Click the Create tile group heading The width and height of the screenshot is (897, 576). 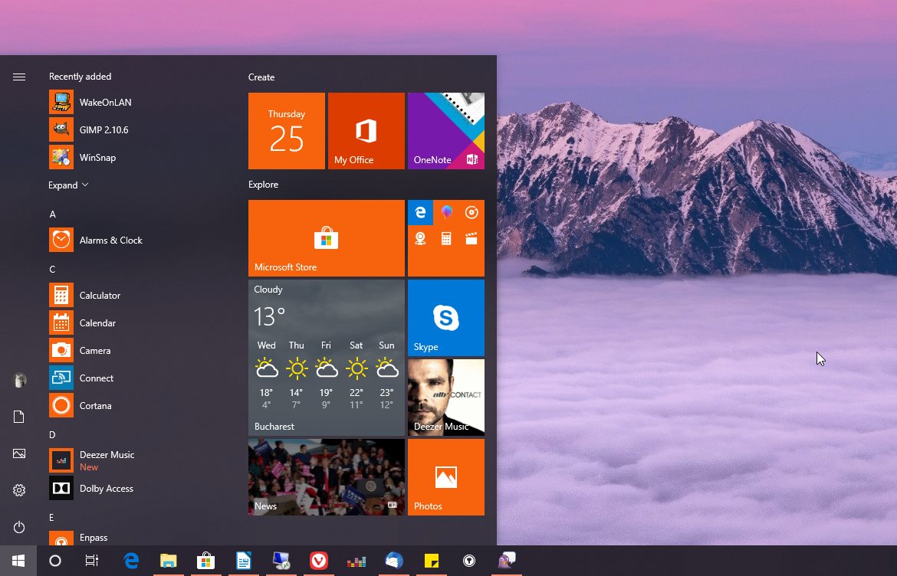tap(261, 77)
